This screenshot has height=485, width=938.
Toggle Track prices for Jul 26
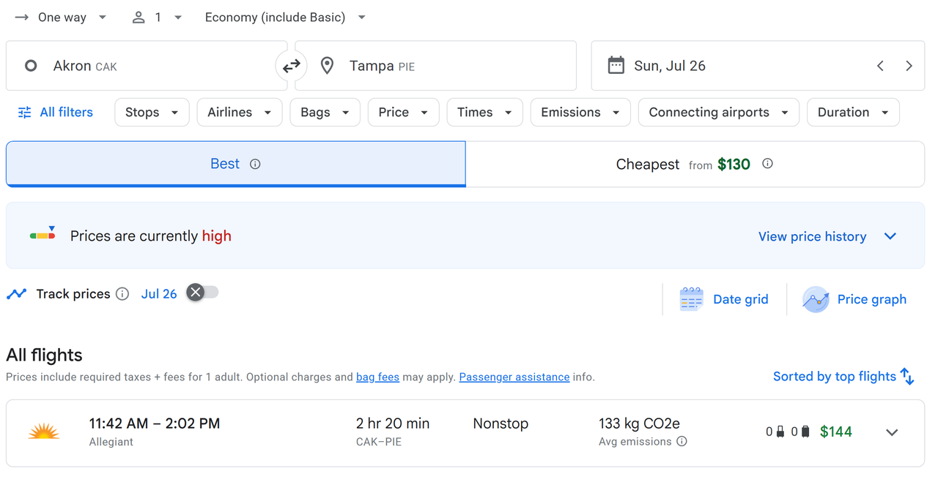(202, 293)
